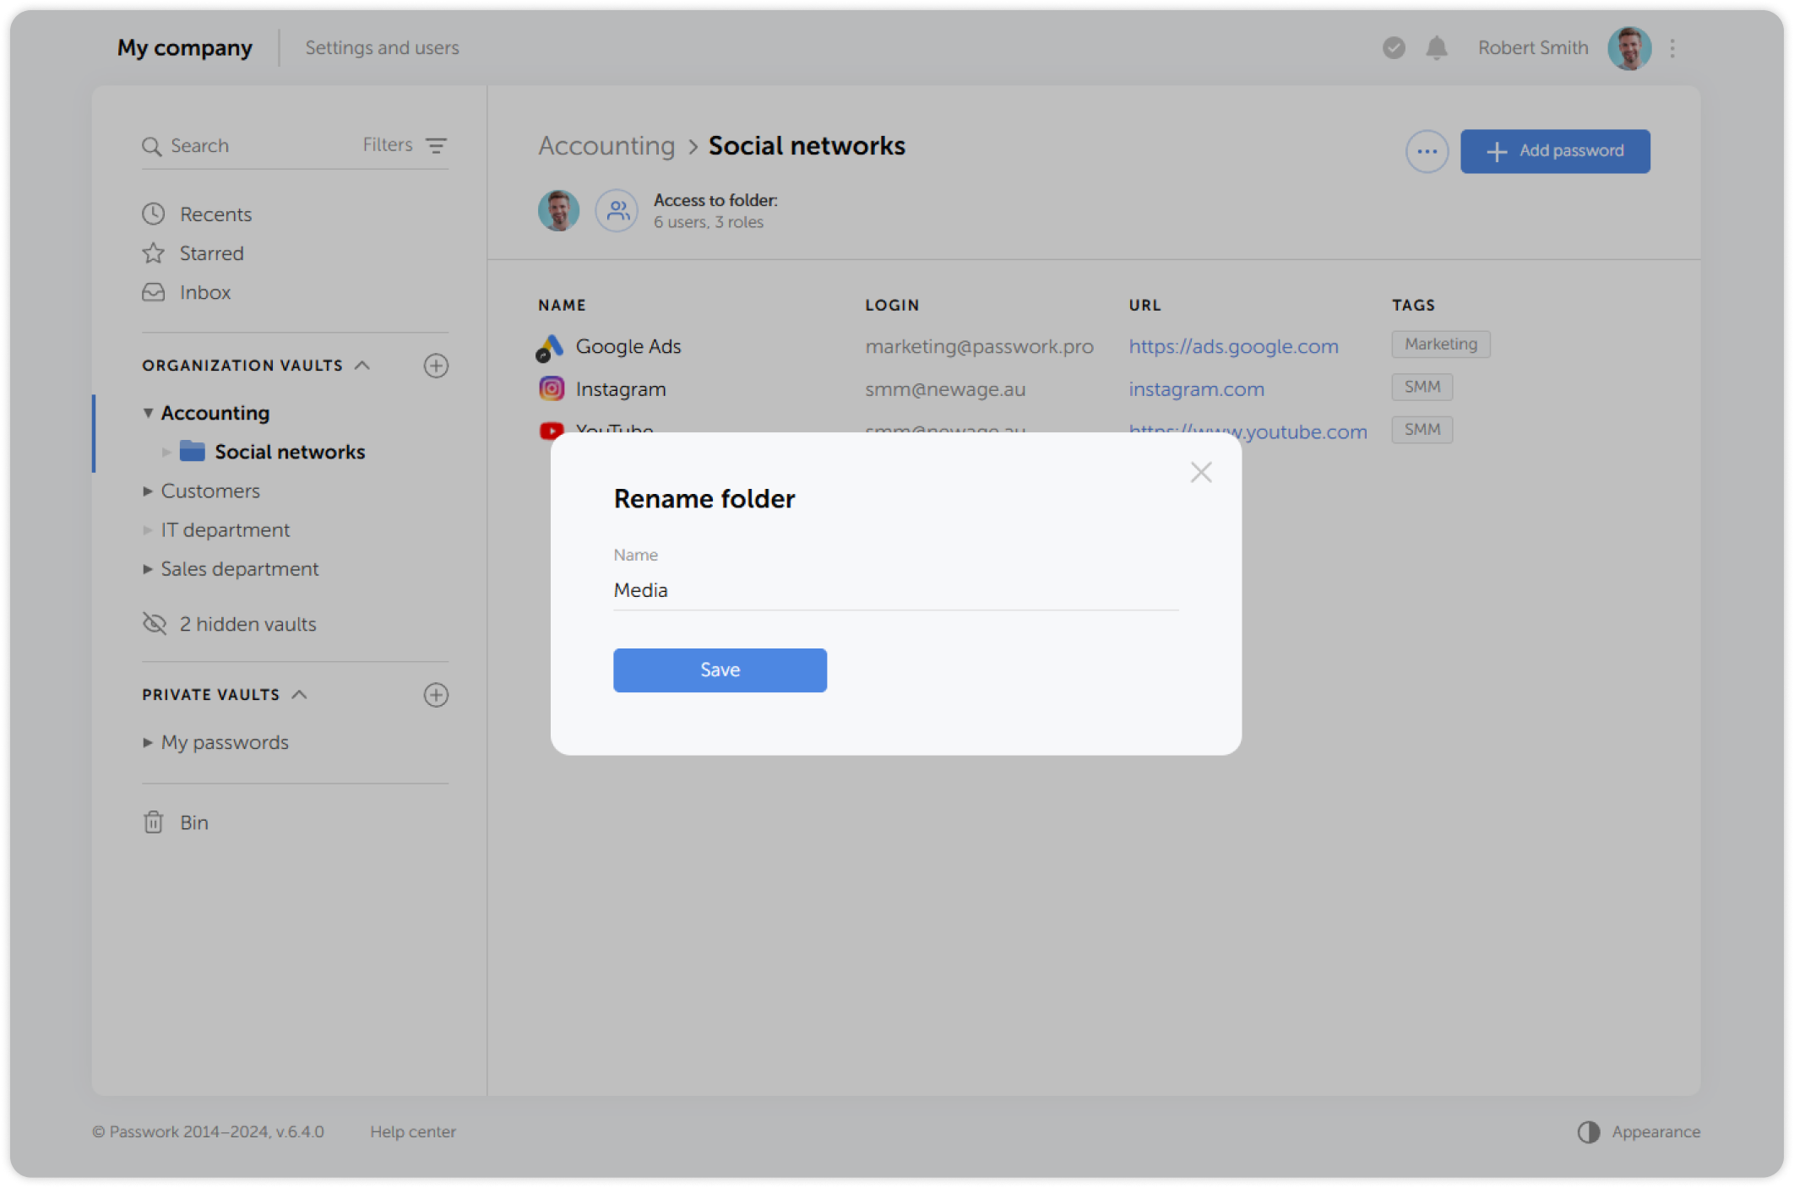Collapse the Organization Vaults section
The width and height of the screenshot is (1794, 1188).
pyautogui.click(x=362, y=366)
